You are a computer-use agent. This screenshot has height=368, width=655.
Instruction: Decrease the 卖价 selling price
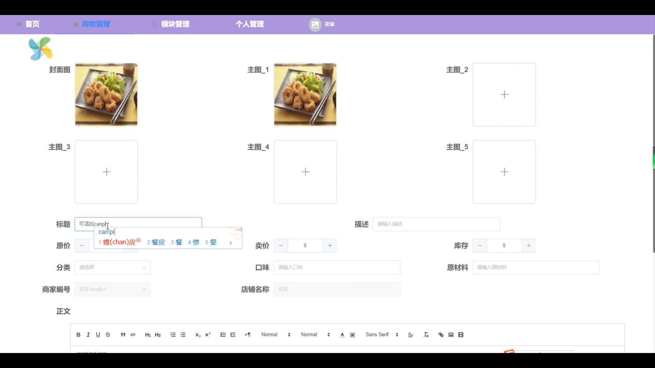pyautogui.click(x=281, y=246)
